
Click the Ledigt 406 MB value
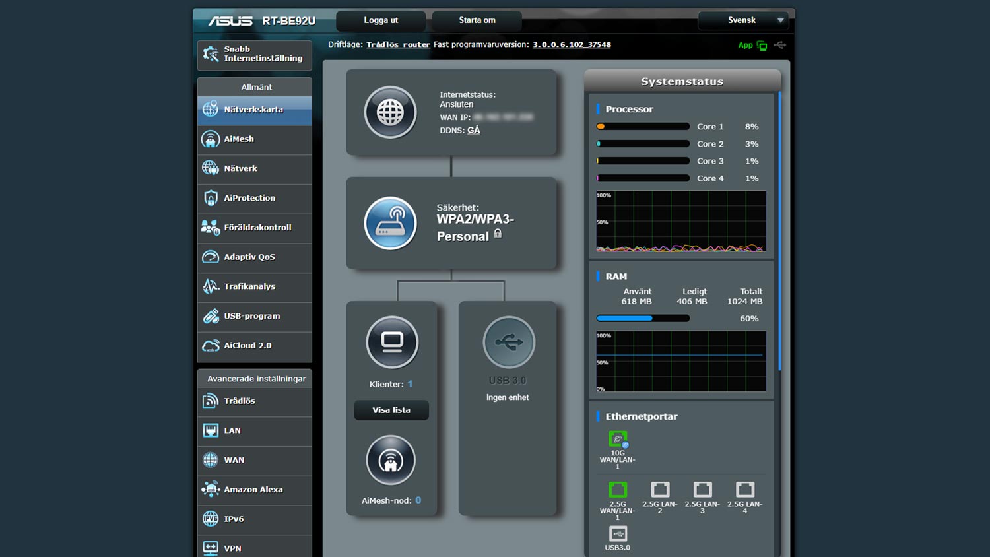pos(692,302)
